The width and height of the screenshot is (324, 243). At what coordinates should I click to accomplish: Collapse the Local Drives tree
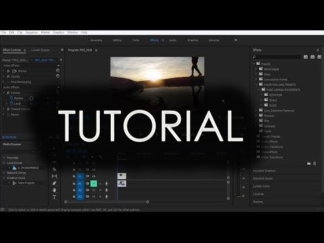4,163
